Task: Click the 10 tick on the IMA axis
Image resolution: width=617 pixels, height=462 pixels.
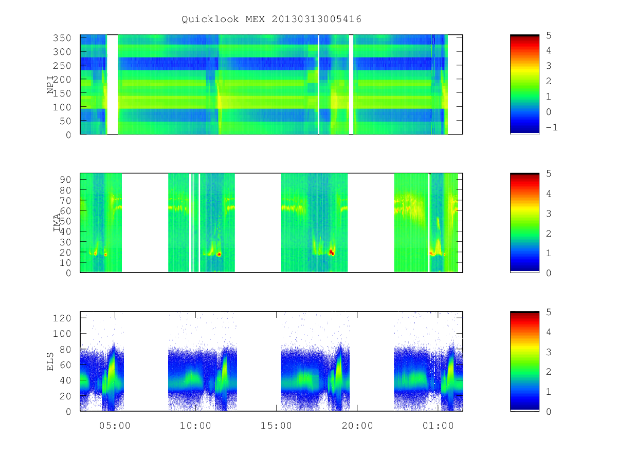Action: coord(65,262)
